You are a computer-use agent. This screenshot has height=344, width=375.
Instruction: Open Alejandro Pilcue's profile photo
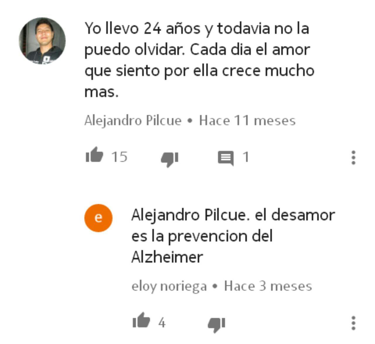tap(42, 41)
